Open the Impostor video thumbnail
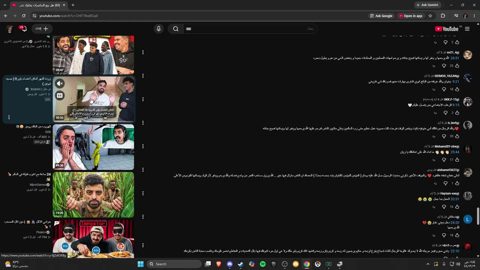Screen dimensions: 480x270 pos(93,238)
